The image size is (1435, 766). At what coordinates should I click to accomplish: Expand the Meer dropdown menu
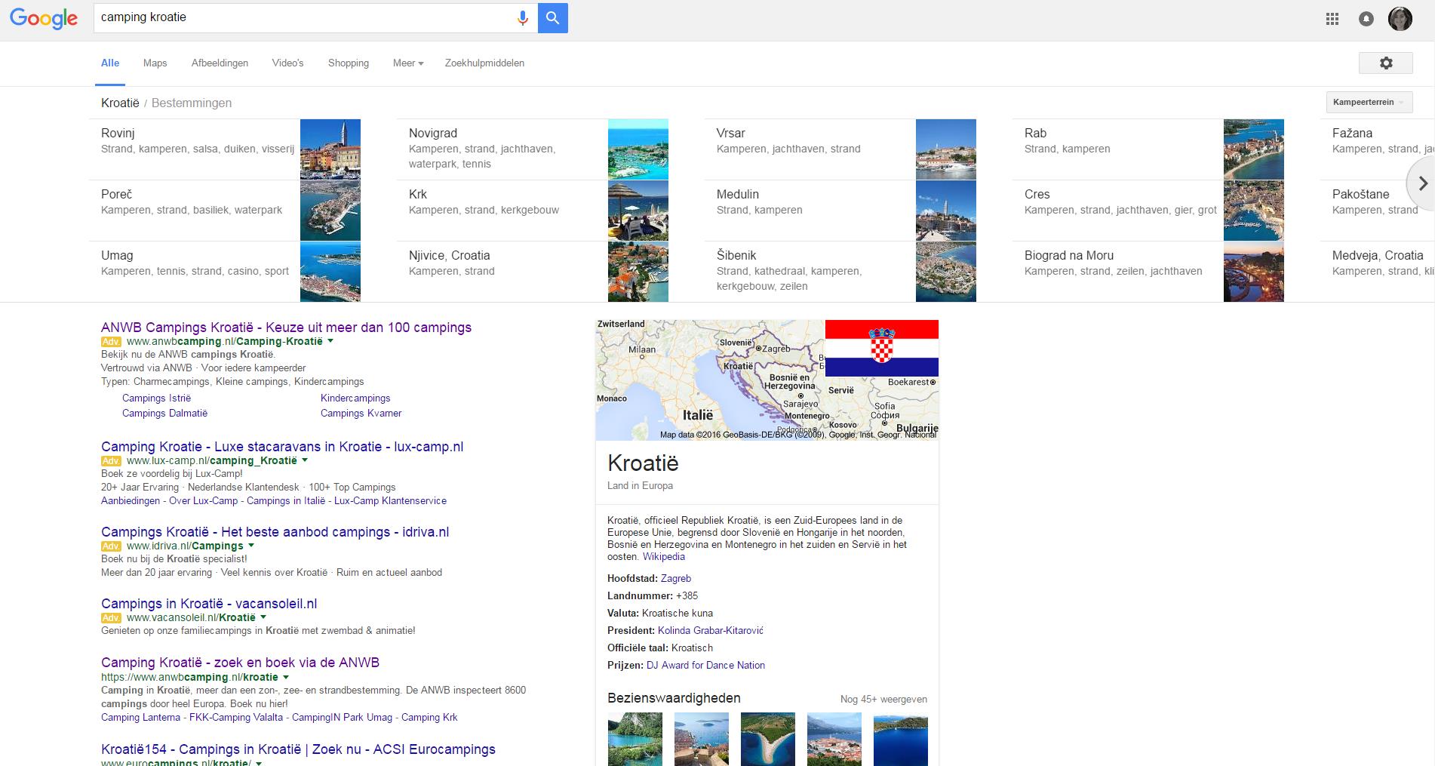408,63
